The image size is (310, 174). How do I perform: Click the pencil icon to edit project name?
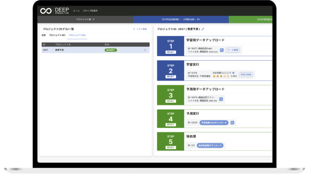[203, 29]
